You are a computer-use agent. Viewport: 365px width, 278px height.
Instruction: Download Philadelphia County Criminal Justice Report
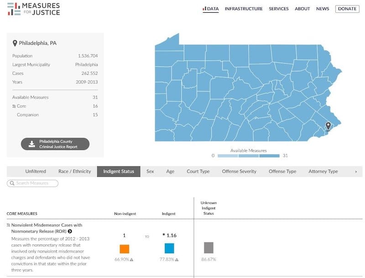55,144
